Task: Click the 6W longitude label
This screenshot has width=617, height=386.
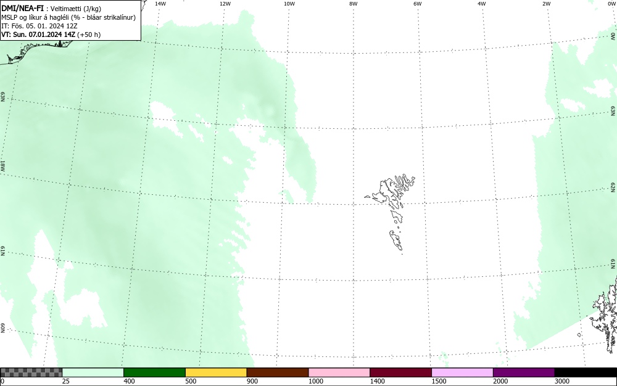Action: tap(418, 4)
